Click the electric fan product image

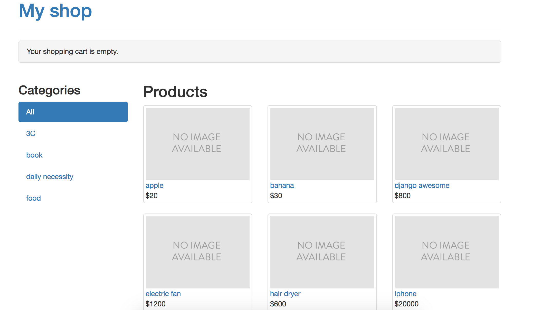click(x=197, y=252)
